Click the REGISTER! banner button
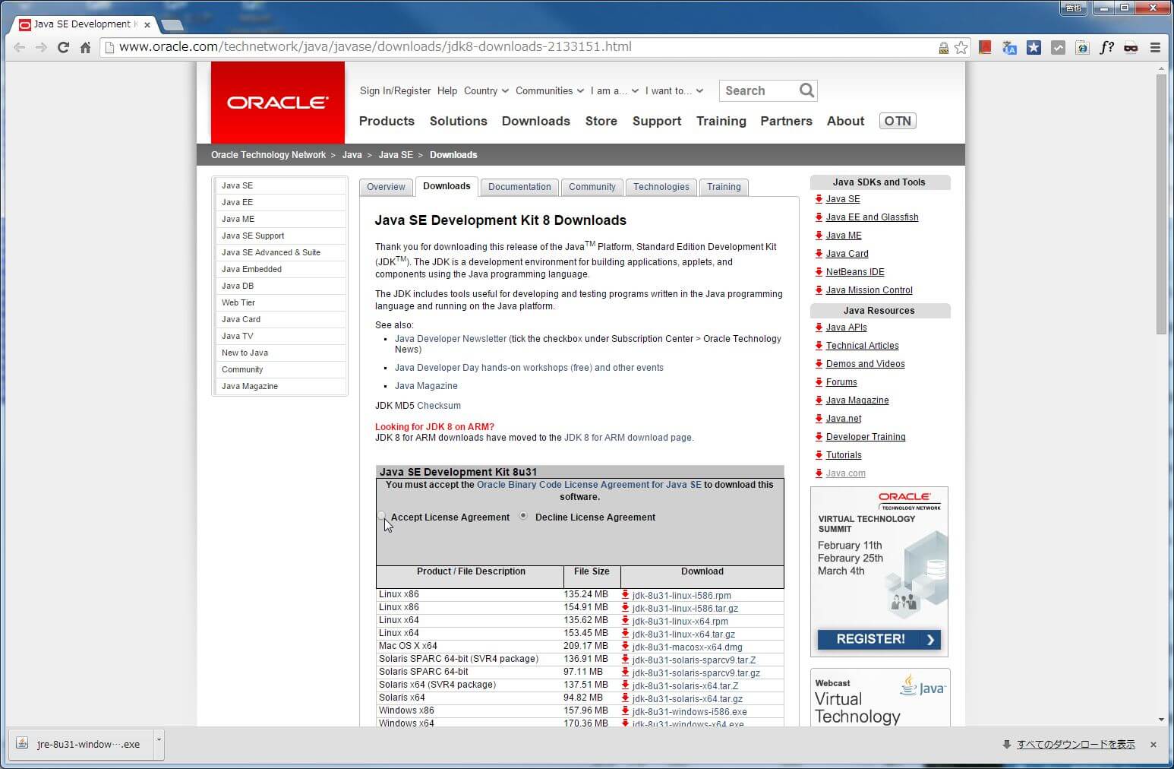Screen dimensions: 1174x769 click(879, 639)
